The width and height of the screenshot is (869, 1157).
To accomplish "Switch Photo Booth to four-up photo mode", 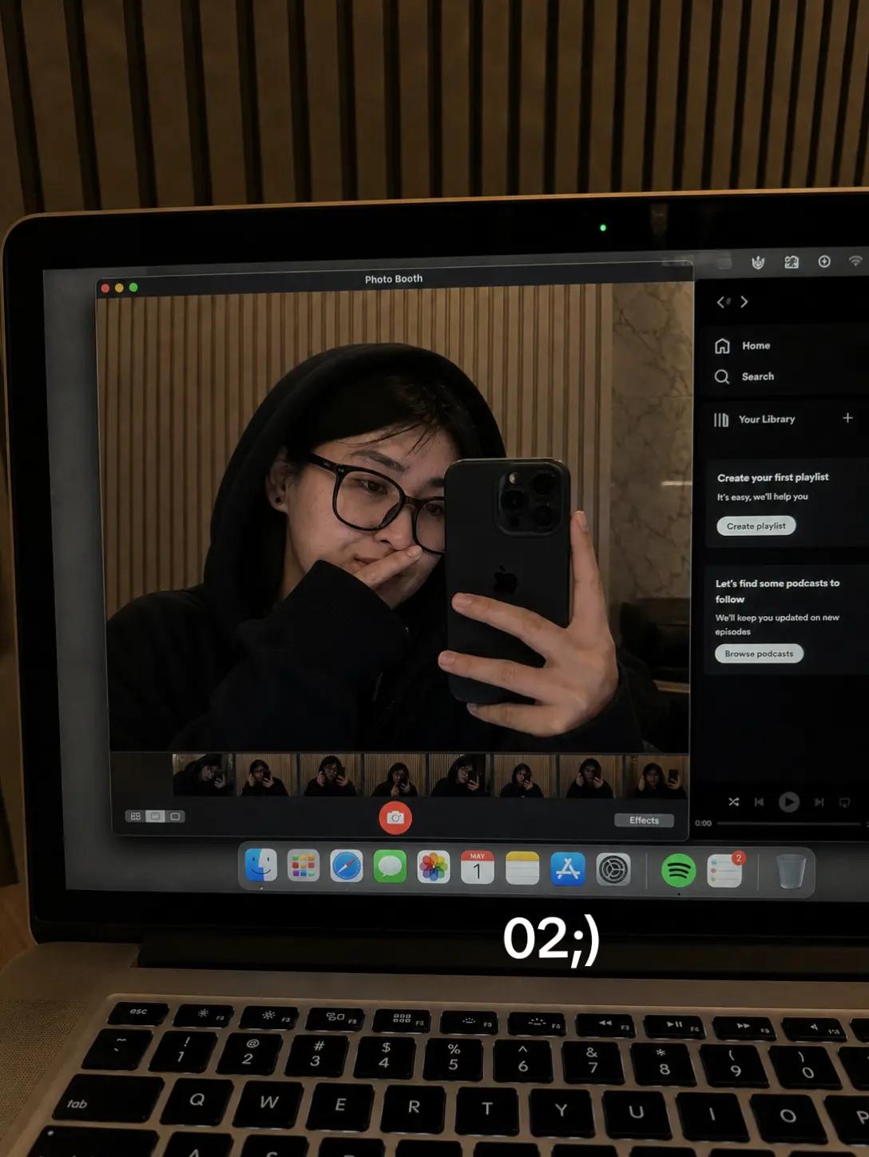I will [x=135, y=816].
